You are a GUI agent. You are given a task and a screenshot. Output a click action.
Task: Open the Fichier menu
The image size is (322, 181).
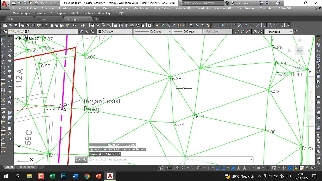click(17, 8)
